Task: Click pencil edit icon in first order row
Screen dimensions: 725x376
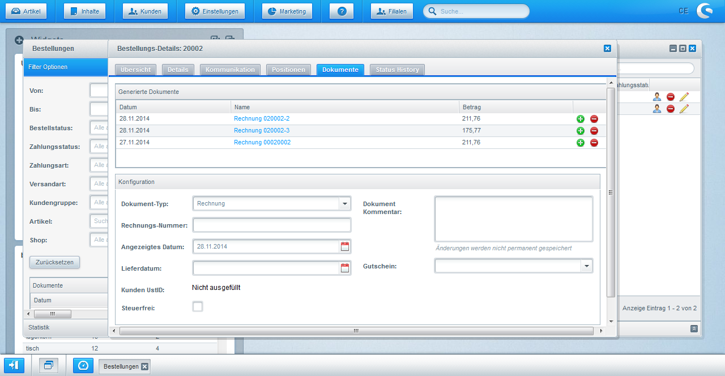Action: pyautogui.click(x=684, y=97)
